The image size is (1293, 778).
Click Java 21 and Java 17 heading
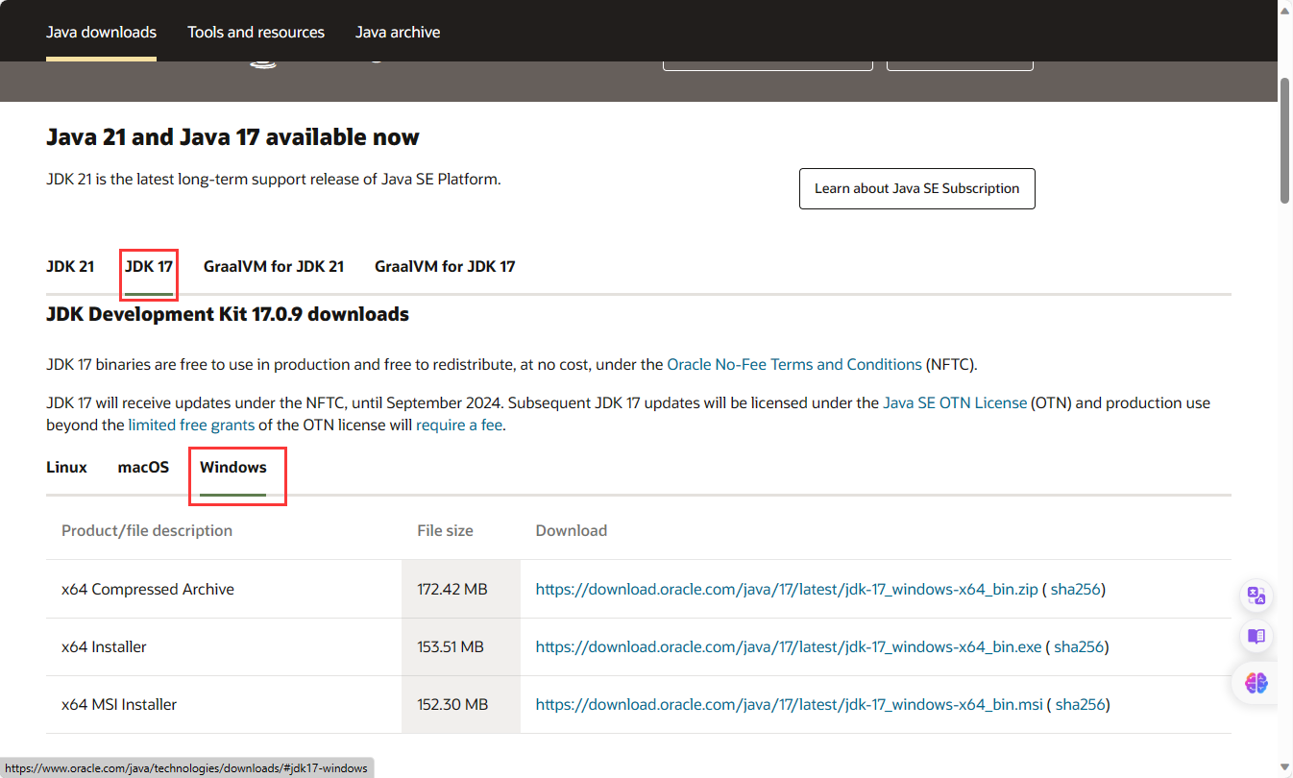pos(232,137)
